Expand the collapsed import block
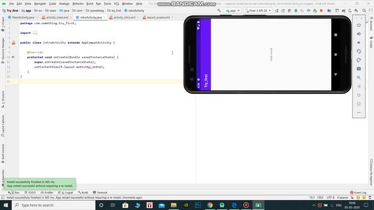Viewport: 374px width, 210px height. (35, 33)
